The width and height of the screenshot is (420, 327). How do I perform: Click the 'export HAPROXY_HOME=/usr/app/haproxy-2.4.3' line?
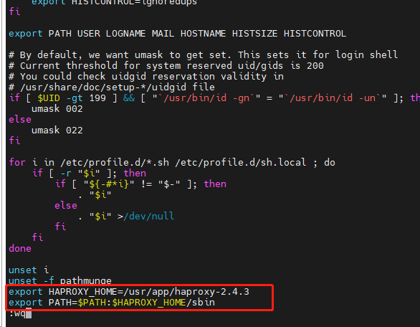click(x=129, y=292)
